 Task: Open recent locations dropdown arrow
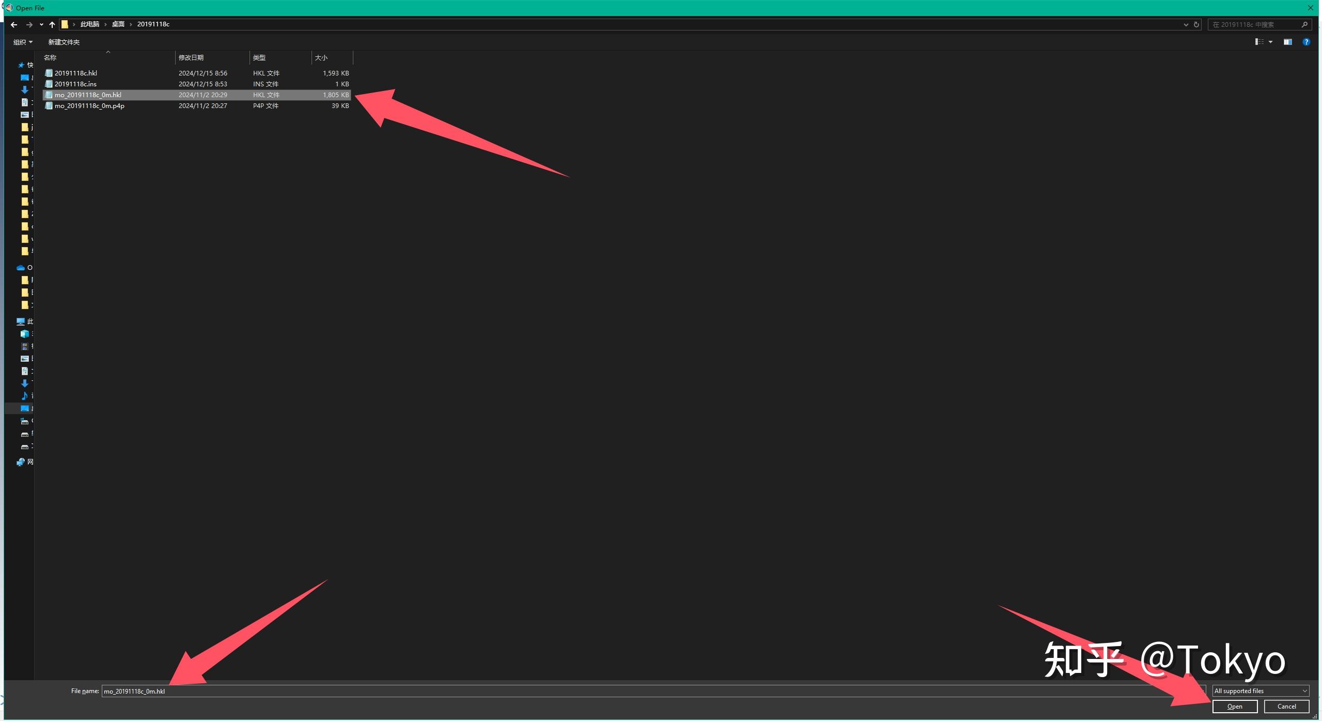[41, 24]
